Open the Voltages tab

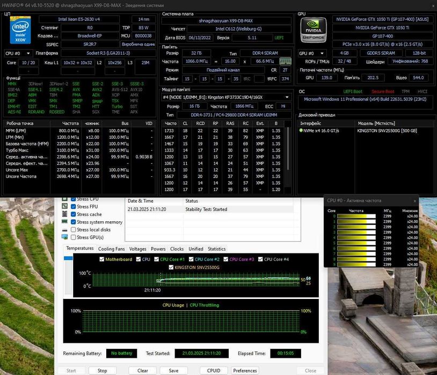click(137, 249)
